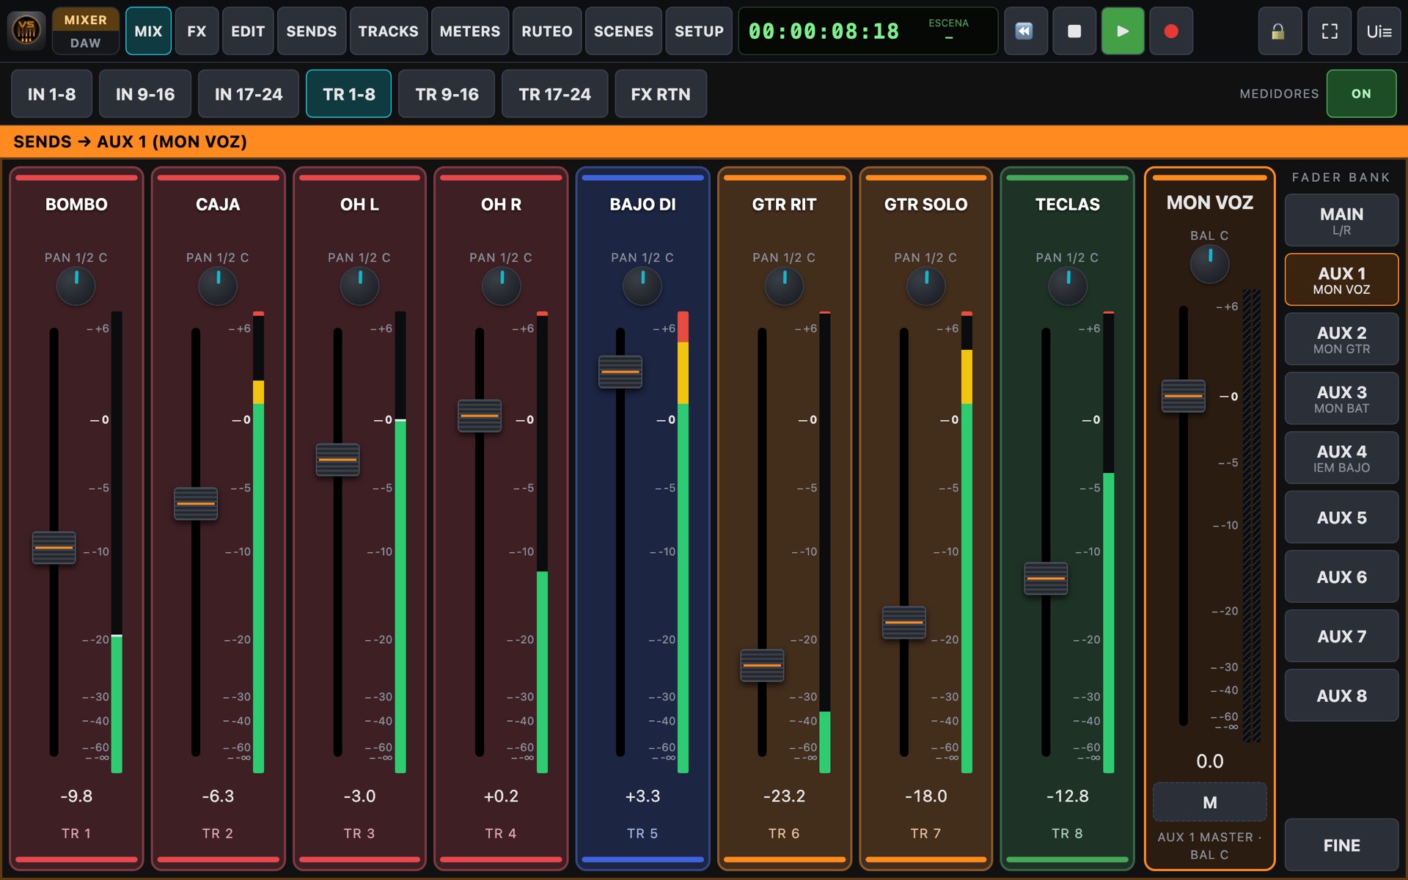Click the OH L level value -3.0

tap(359, 796)
